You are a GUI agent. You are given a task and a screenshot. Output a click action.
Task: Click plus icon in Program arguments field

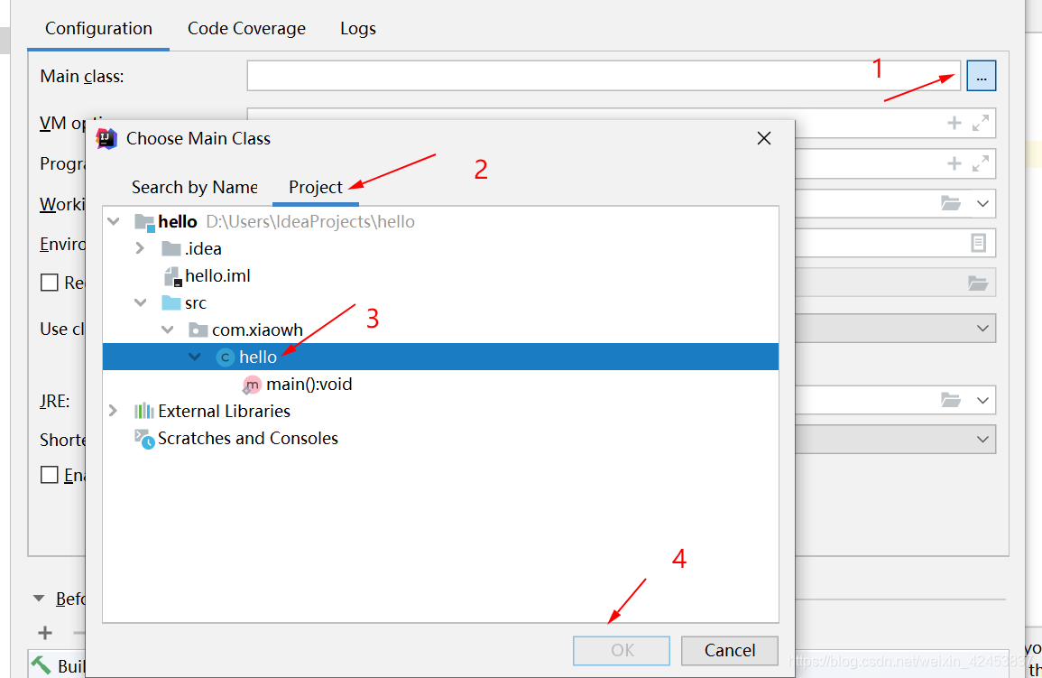[x=954, y=163]
